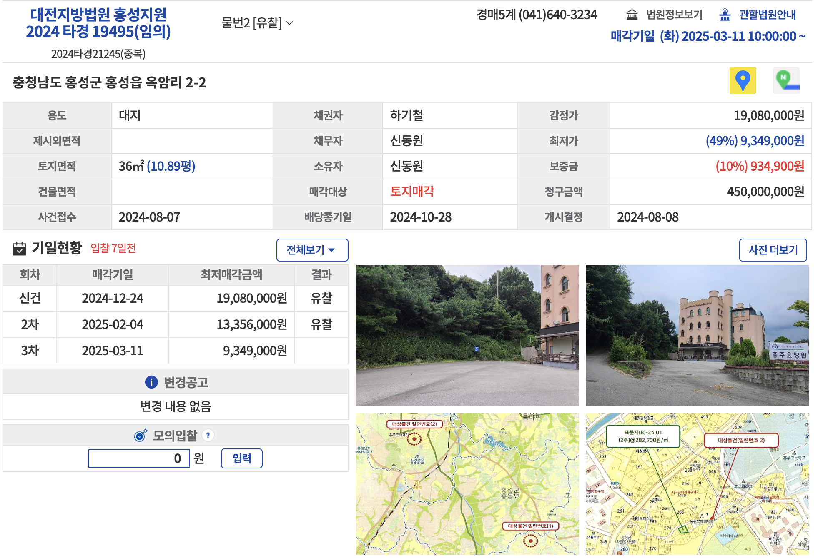Click the 개시결정 date 2024-08-08
The width and height of the screenshot is (823, 558).
coord(648,217)
